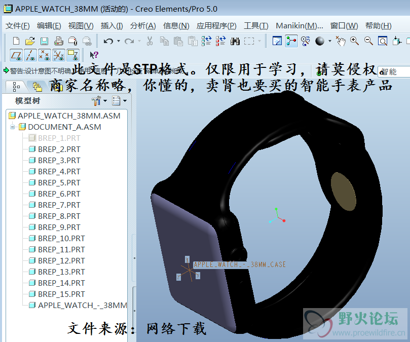Click the Regeneration Manager icon
The width and height of the screenshot is (410, 342).
coord(220,41)
